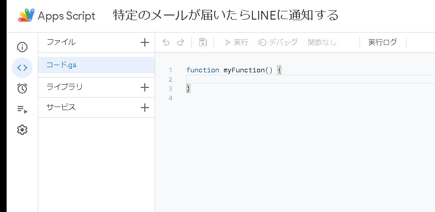The height and width of the screenshot is (212, 435).
Task: Add a library with ライブラリ plus button
Action: (x=145, y=87)
